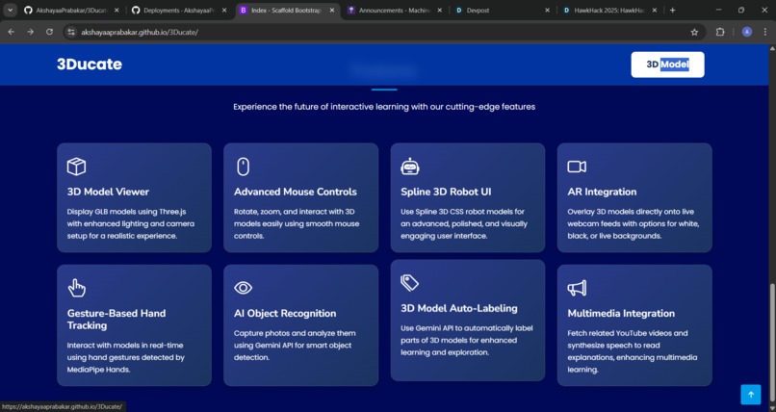Image resolution: width=776 pixels, height=412 pixels.
Task: Close the AkshayaaPrabakar/3Ducate GitHub tab
Action: click(116, 10)
